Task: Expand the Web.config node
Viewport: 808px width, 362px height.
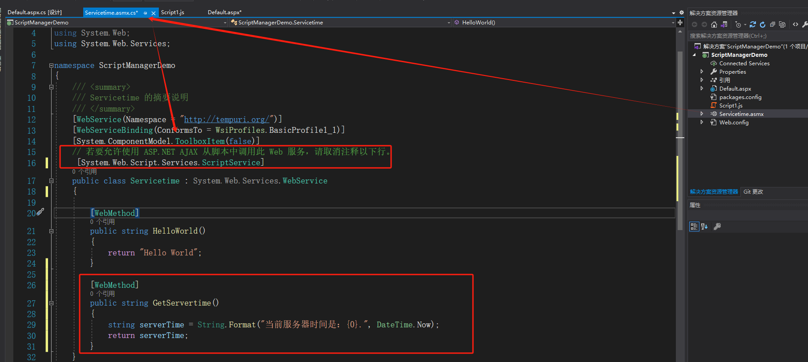Action: pyautogui.click(x=702, y=122)
